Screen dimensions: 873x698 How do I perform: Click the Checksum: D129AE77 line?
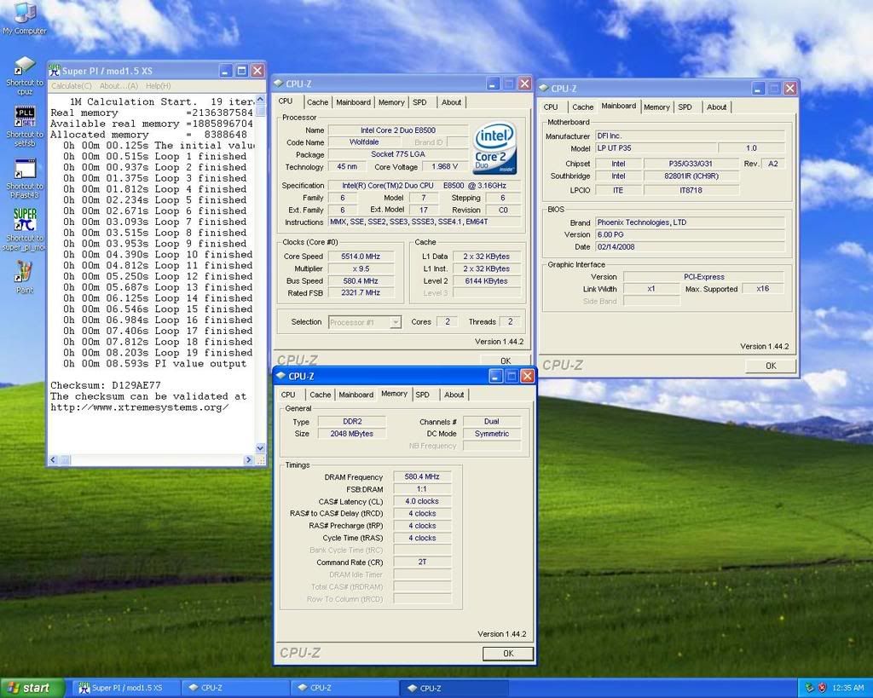pyautogui.click(x=106, y=385)
